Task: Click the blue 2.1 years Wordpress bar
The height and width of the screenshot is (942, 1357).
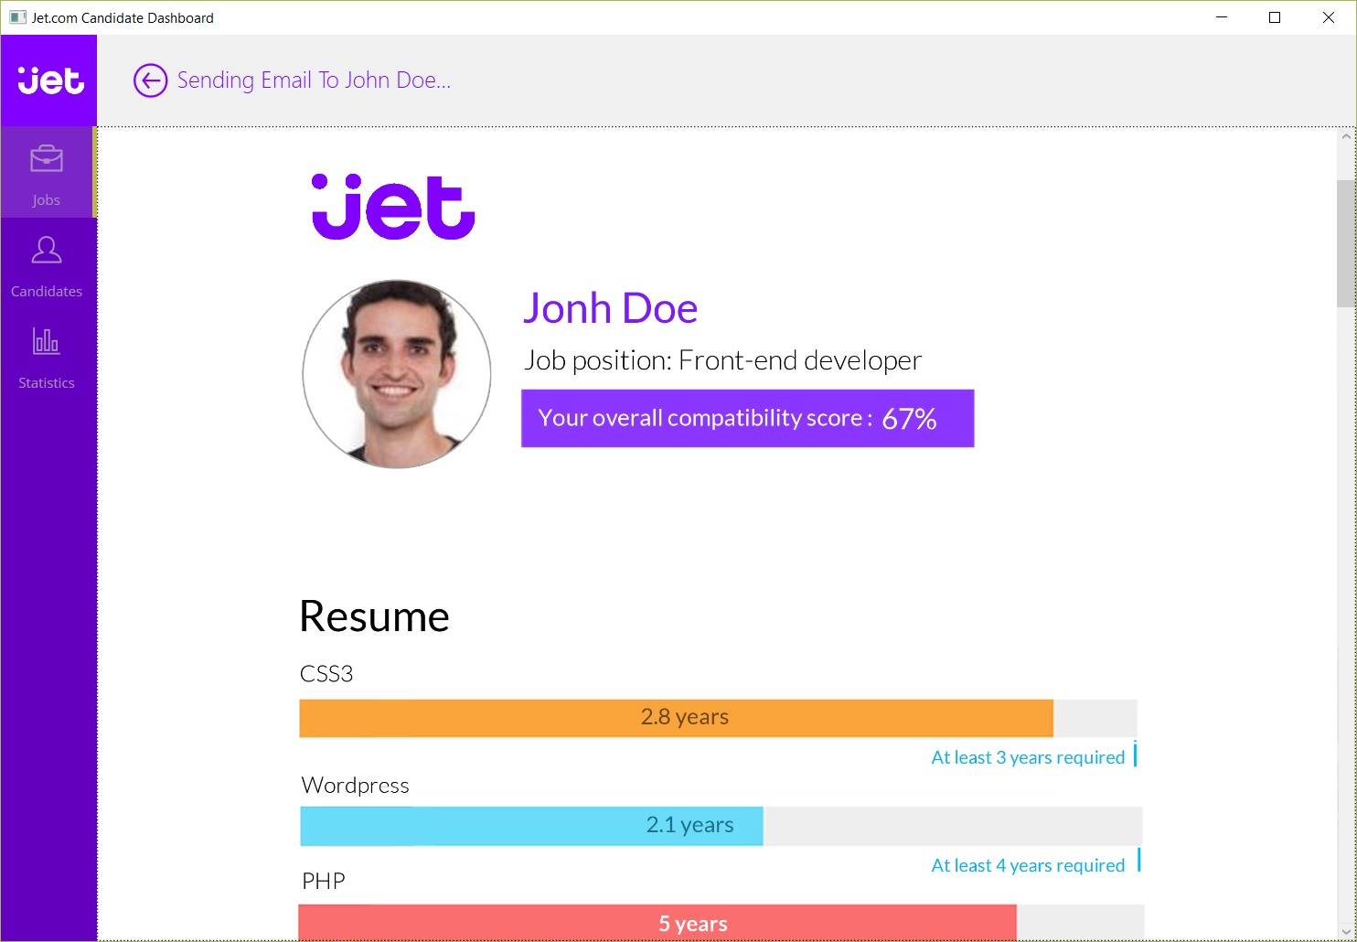Action: 531,826
